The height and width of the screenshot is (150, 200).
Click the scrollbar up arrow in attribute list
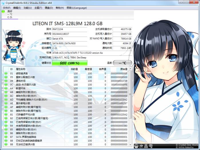130,69
